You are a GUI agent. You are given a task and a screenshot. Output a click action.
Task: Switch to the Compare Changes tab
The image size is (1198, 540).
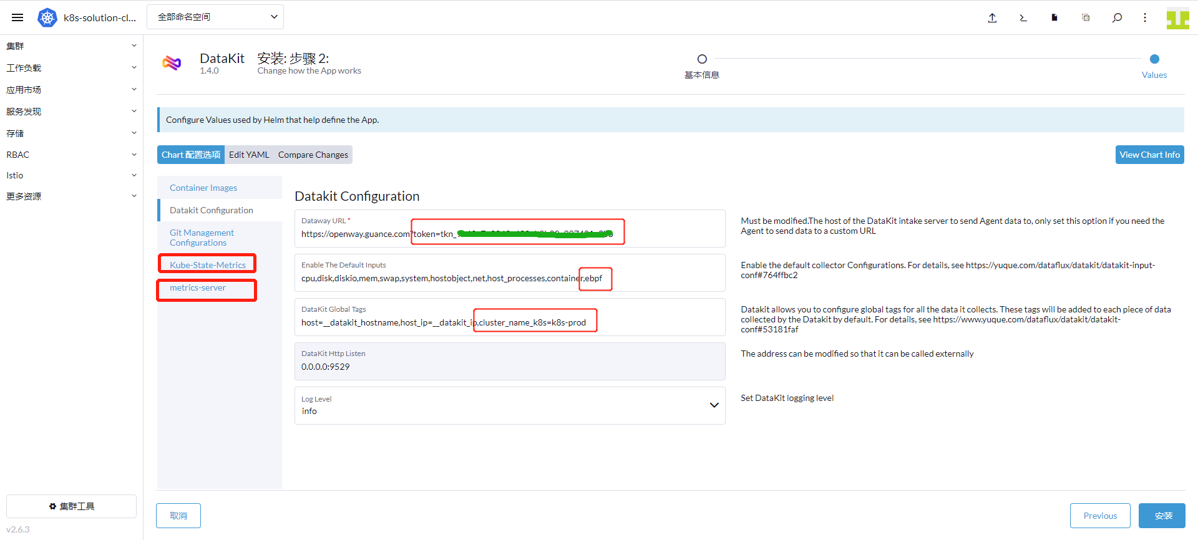(313, 155)
